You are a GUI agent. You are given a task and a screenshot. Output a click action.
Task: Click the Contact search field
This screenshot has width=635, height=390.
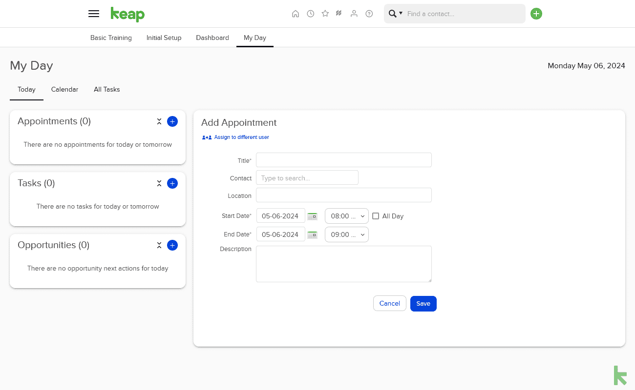(x=307, y=177)
